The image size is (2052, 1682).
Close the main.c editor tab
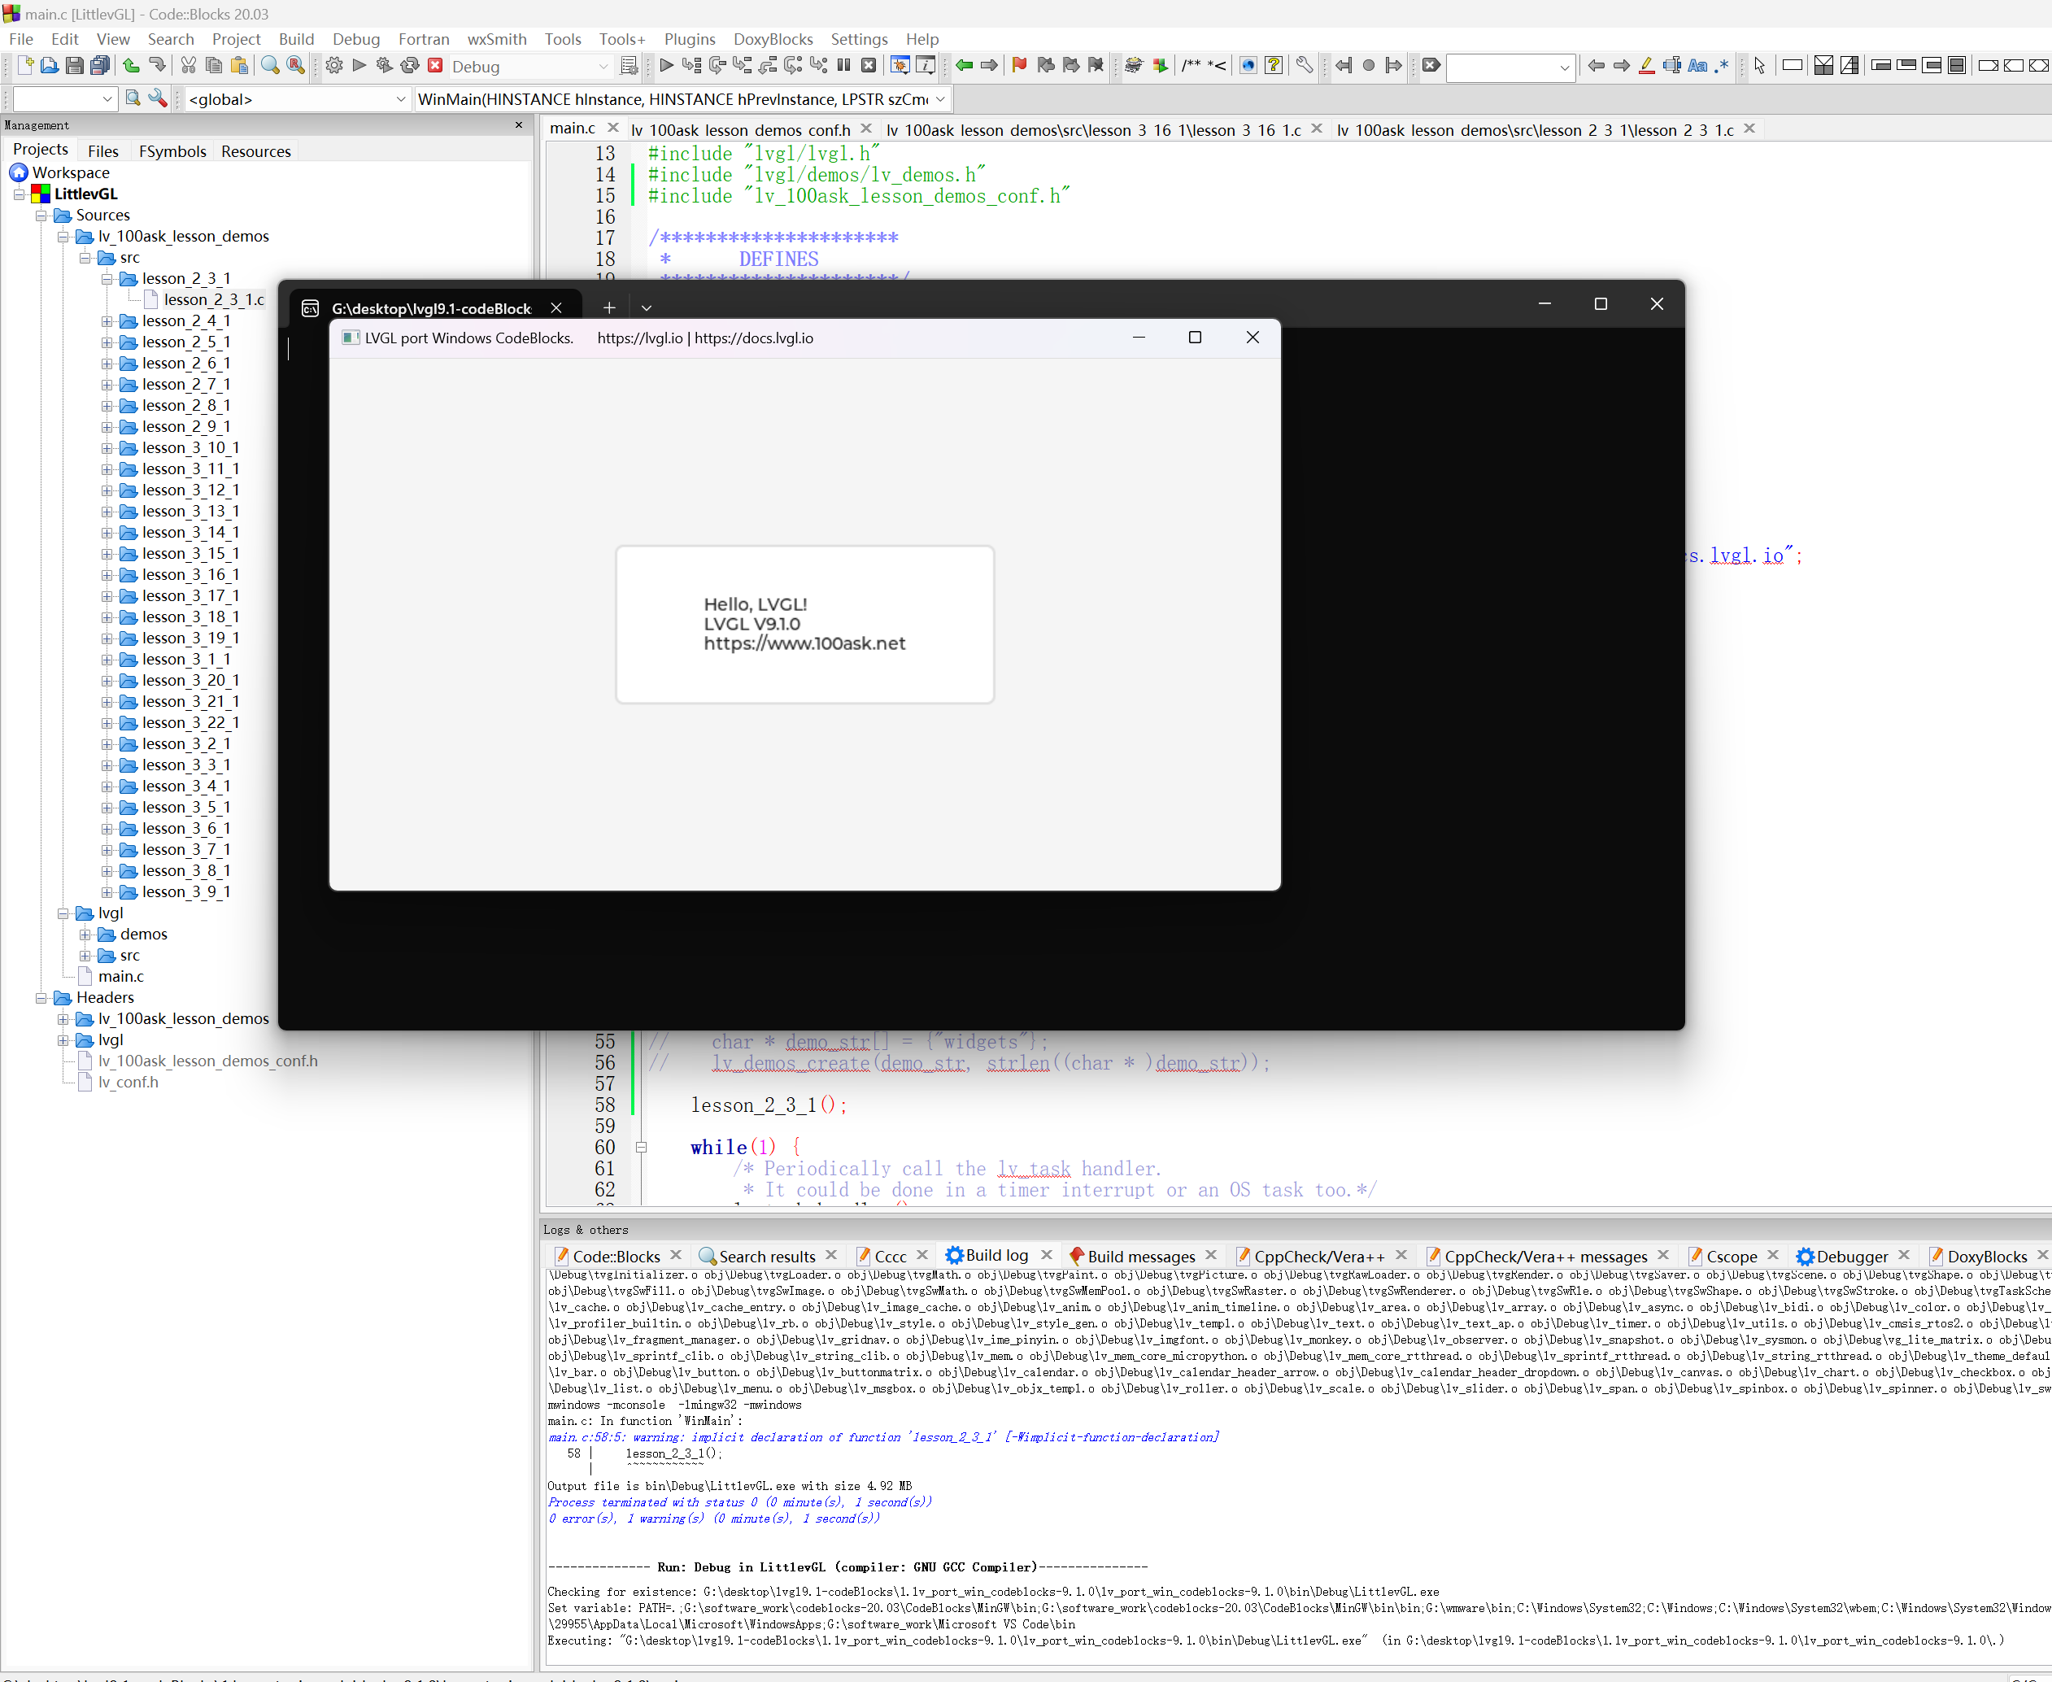612,128
